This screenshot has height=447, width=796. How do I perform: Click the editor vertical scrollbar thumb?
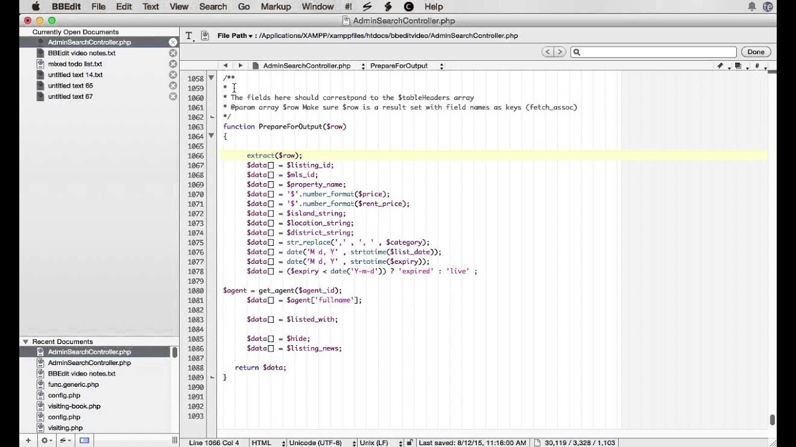tap(772, 420)
